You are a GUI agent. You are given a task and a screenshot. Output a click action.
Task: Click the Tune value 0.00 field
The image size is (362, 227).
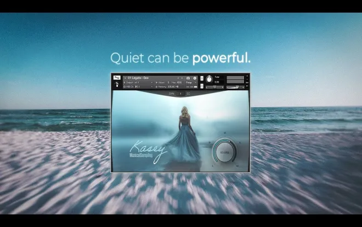point(217,82)
